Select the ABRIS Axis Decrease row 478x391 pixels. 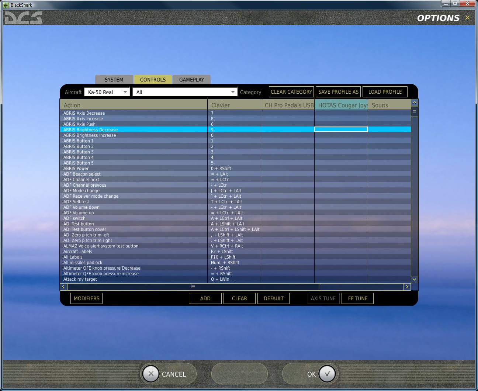coord(235,113)
